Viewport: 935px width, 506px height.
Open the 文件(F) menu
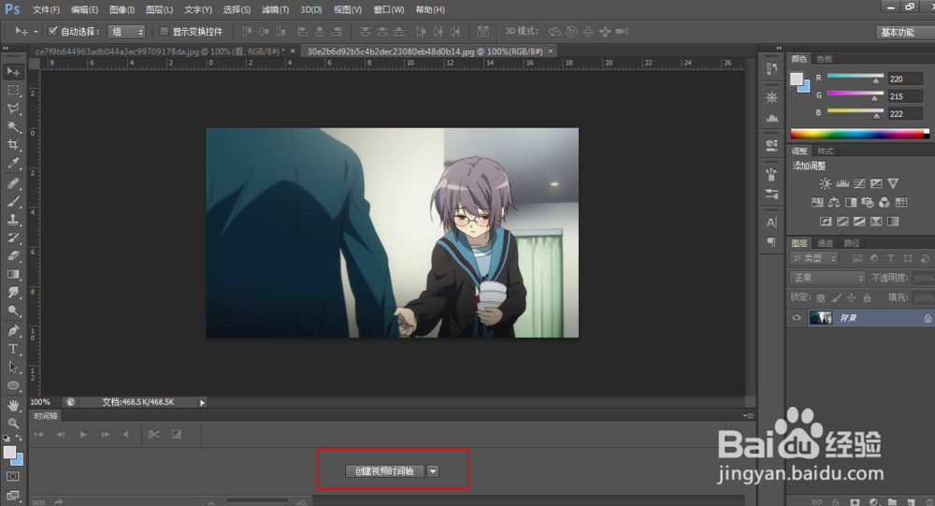pyautogui.click(x=46, y=10)
